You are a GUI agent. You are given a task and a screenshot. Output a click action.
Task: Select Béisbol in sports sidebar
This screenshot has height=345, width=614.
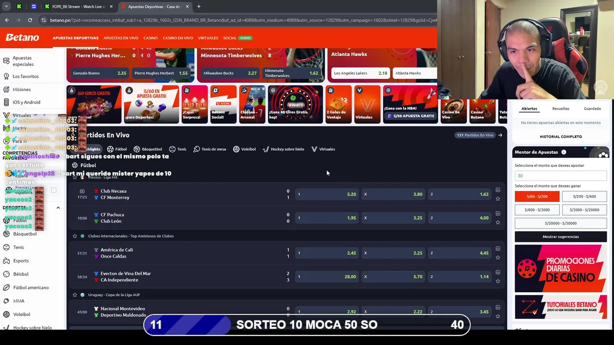point(21,274)
